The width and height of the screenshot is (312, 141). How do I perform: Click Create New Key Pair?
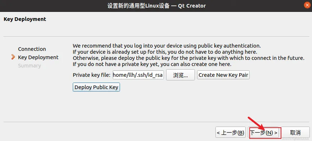point(223,75)
